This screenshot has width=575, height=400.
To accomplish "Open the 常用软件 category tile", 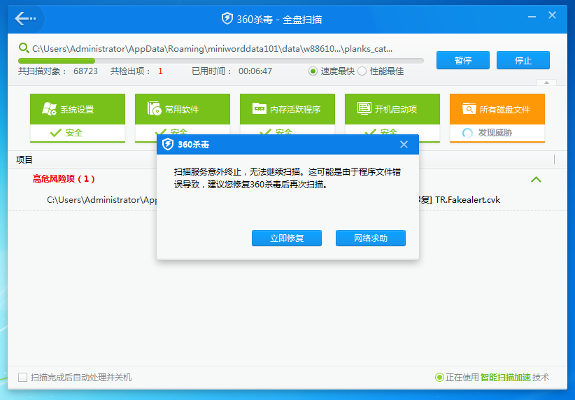I will coord(183,117).
